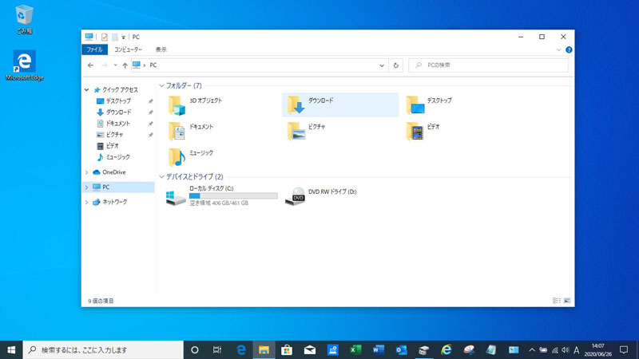Open Internet Explorer from the taskbar
Screen dimensions: 639x359
click(x=447, y=349)
